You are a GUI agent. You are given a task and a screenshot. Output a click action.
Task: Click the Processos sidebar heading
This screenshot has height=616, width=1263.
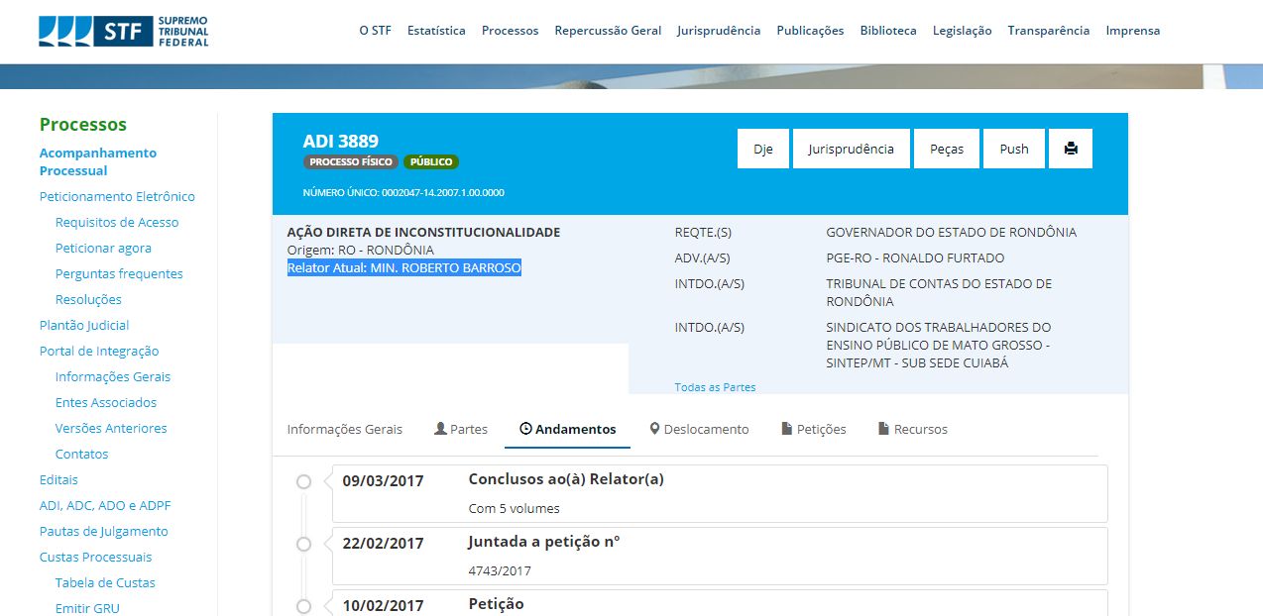(x=83, y=124)
